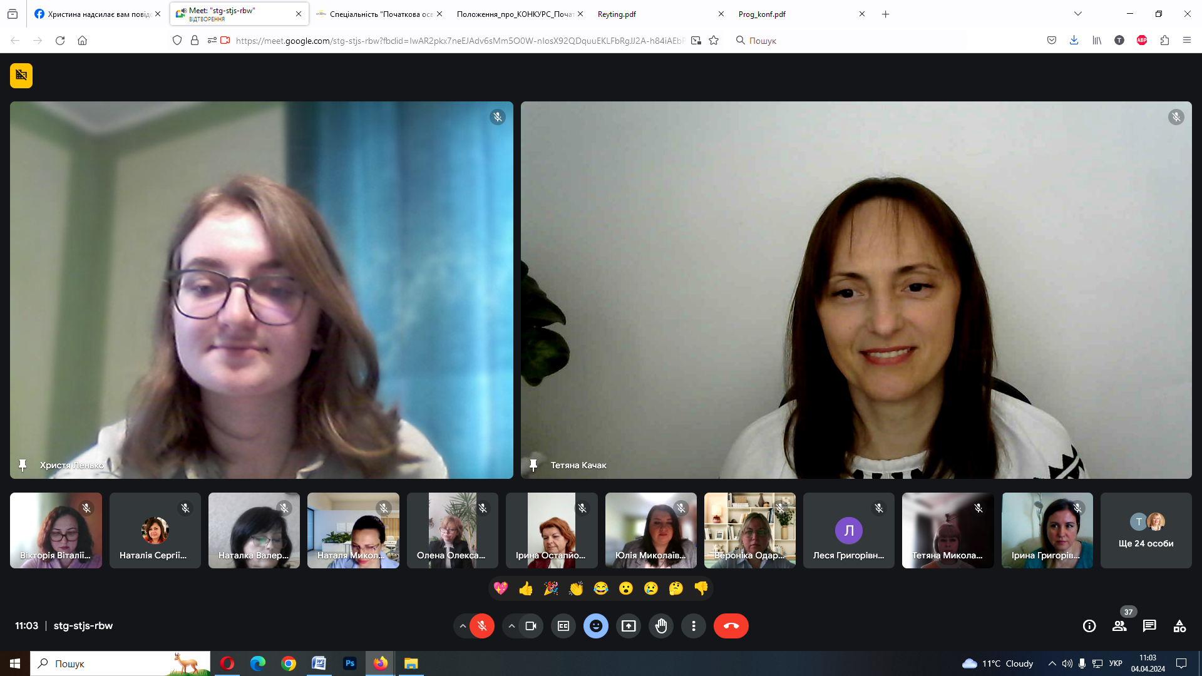The image size is (1202, 676).
Task: Expand video settings arrow beside camera
Action: (511, 626)
